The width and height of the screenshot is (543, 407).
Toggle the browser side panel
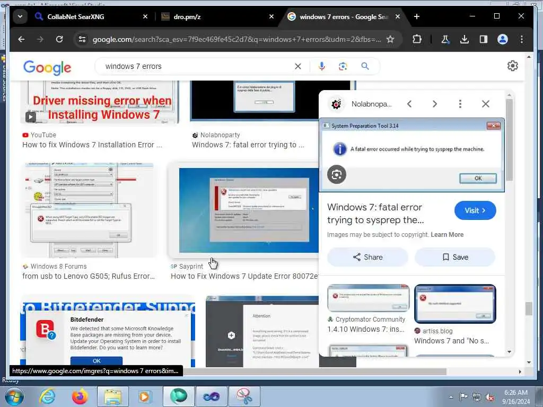click(484, 39)
